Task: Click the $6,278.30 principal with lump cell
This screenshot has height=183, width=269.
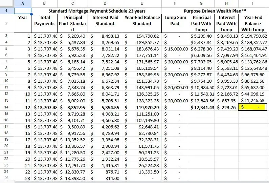Action: (x=201, y=49)
